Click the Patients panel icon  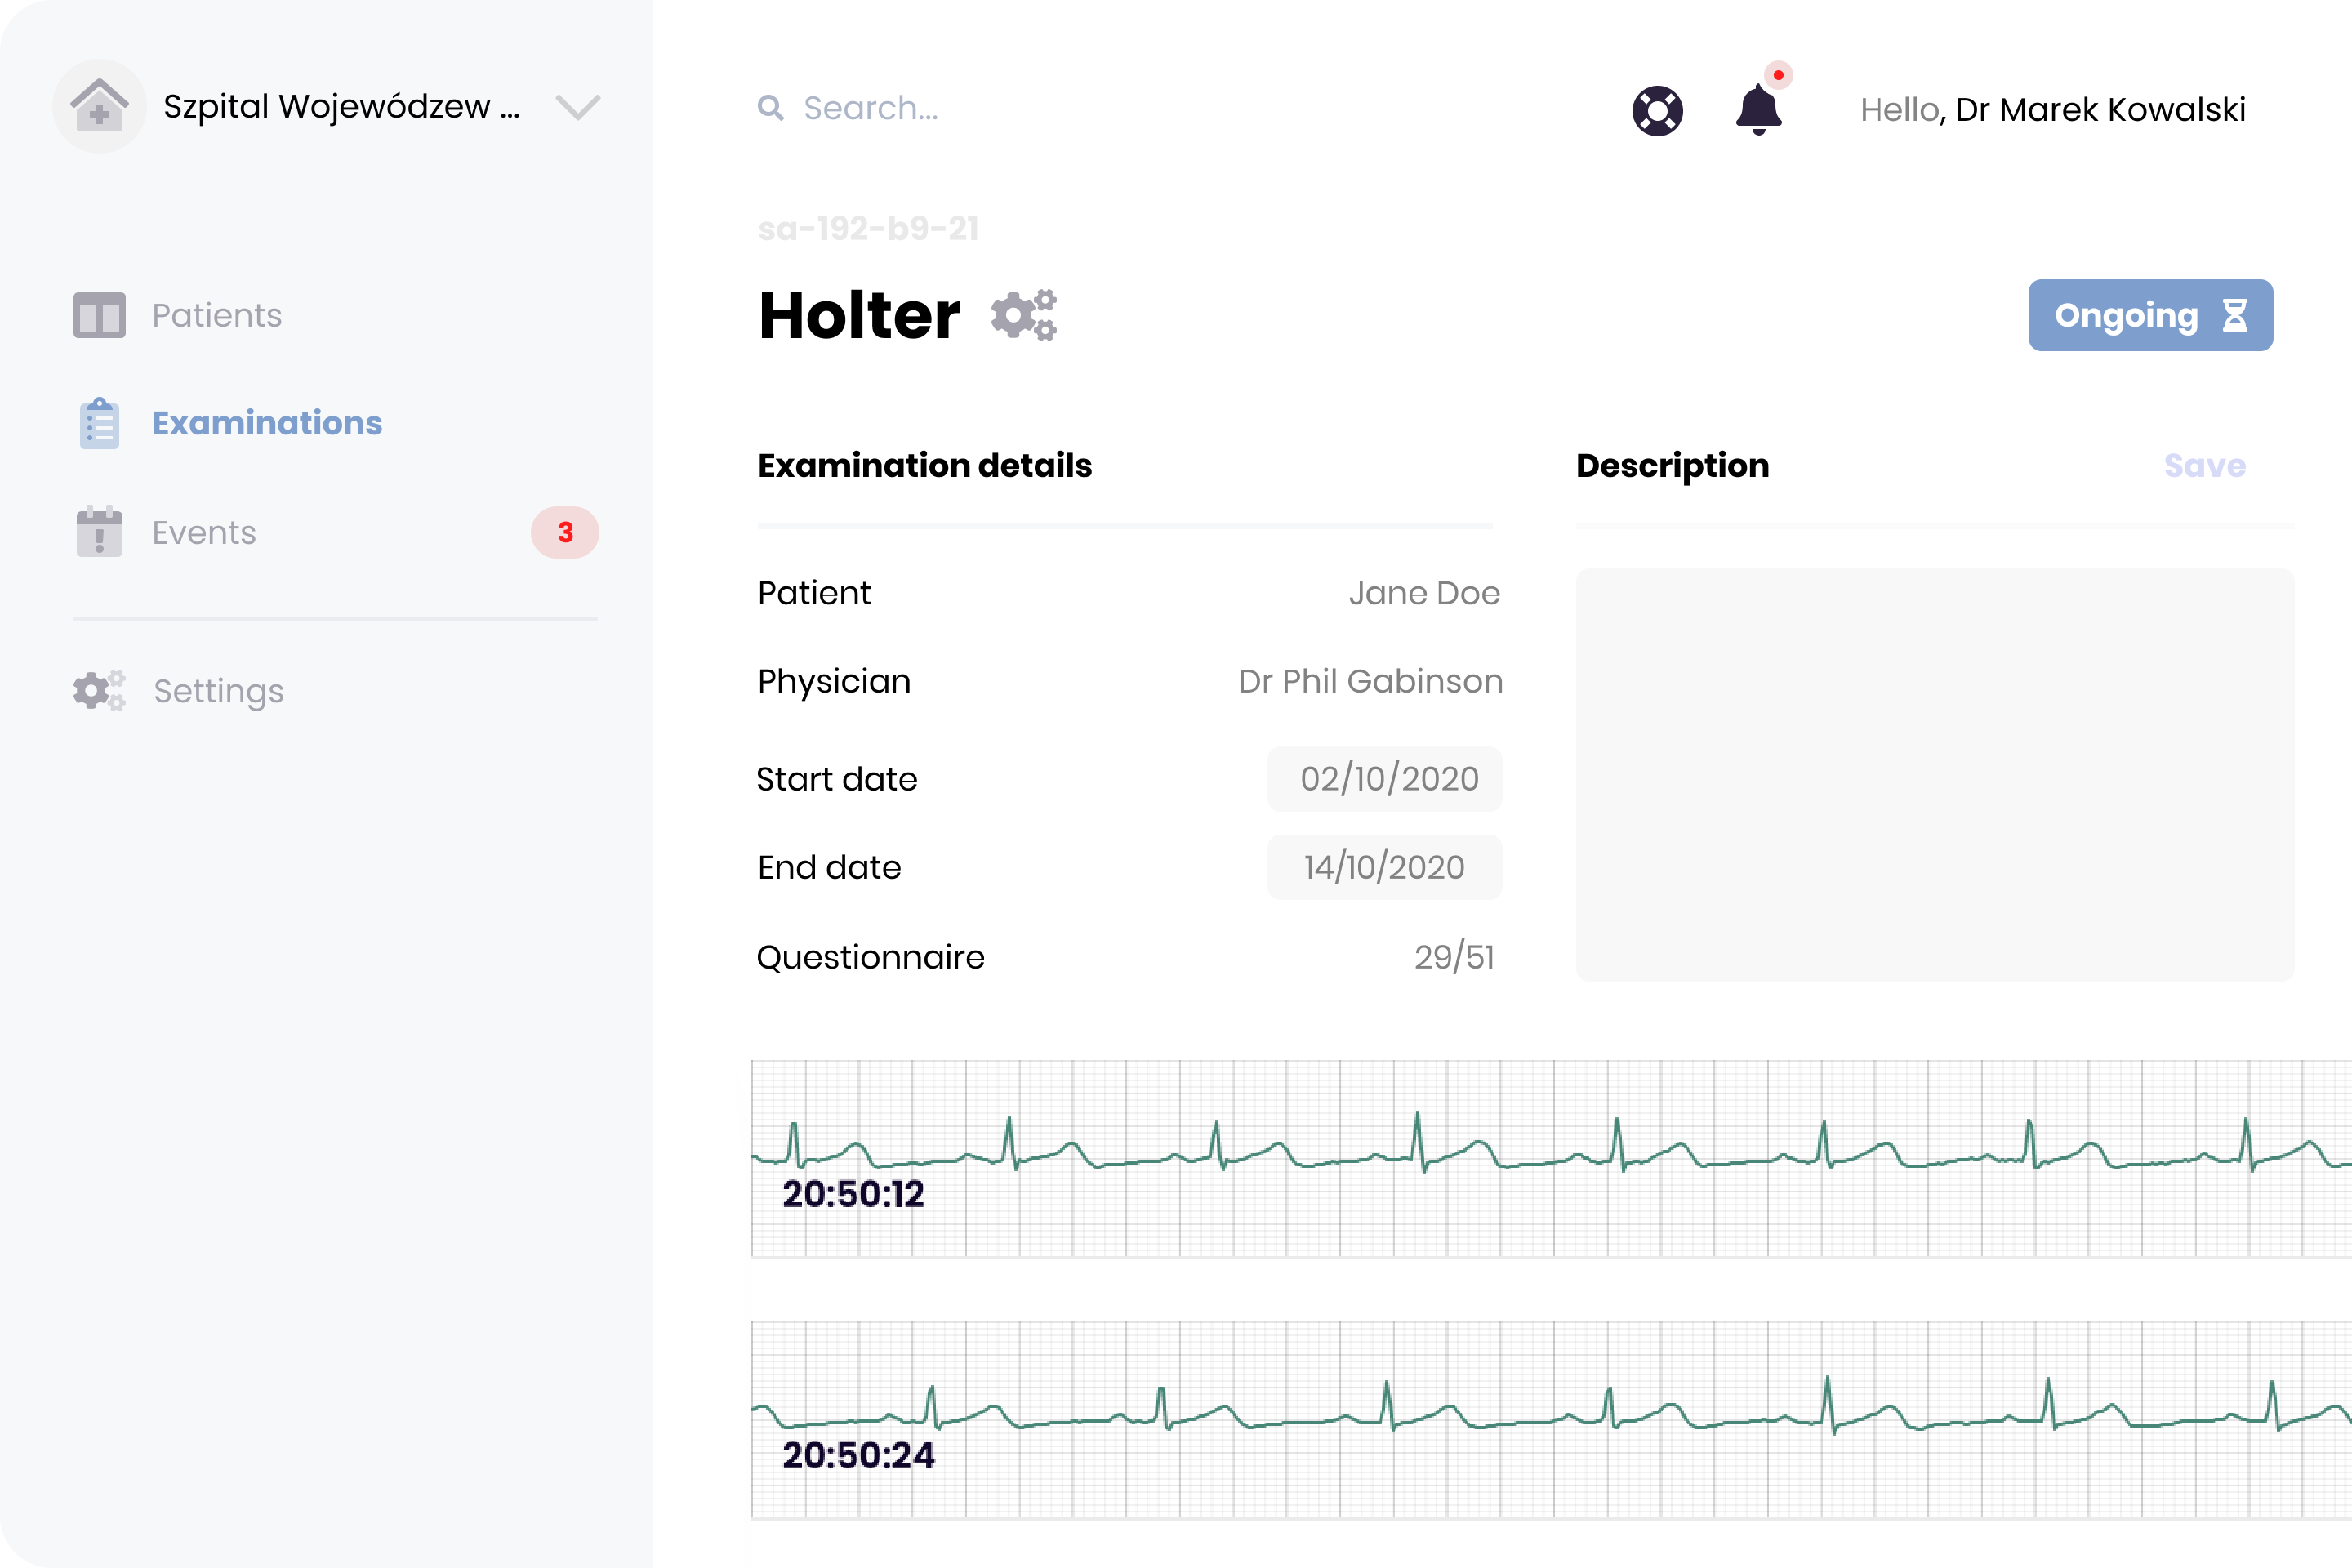99,315
